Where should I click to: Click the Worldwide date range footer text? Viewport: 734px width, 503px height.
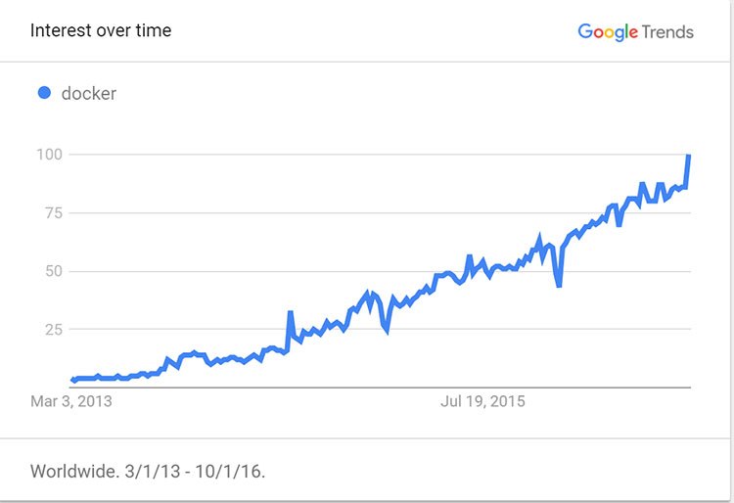pos(148,471)
